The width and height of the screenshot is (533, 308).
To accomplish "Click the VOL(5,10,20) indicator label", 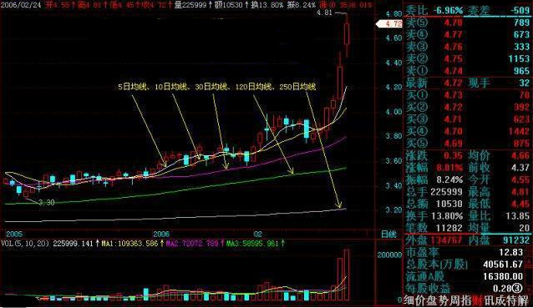I will tap(26, 243).
